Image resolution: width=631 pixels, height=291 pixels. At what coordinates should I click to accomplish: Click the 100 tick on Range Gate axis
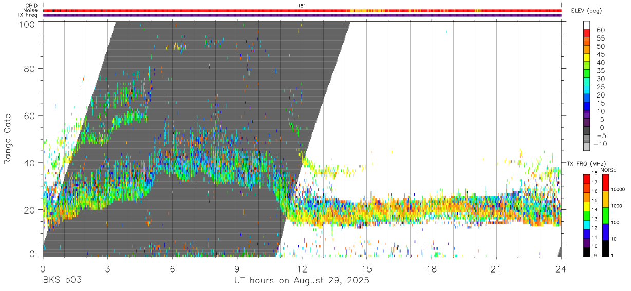(27, 24)
